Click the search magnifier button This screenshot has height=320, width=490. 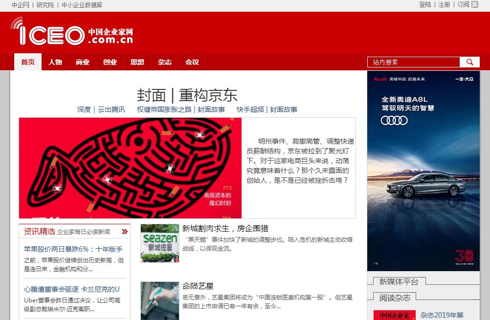coord(469,62)
